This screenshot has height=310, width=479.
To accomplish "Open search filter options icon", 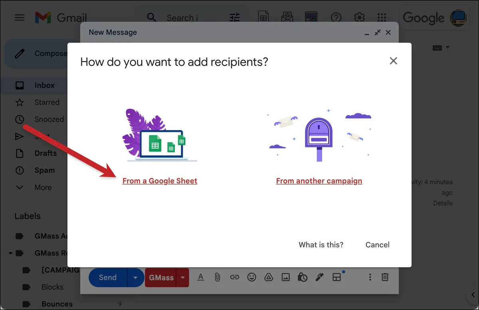I will point(235,18).
